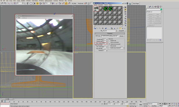This screenshot has width=179, height=107.
Task: Open the reference coordinate View dropdown
Action: (x=48, y=3)
